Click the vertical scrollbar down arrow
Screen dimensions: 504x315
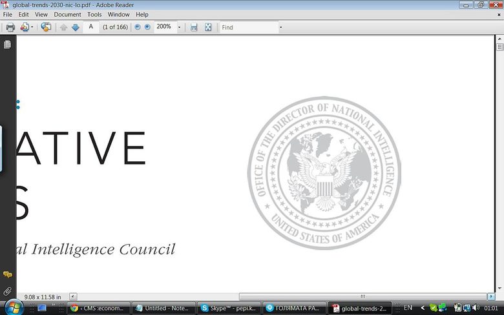click(x=499, y=288)
